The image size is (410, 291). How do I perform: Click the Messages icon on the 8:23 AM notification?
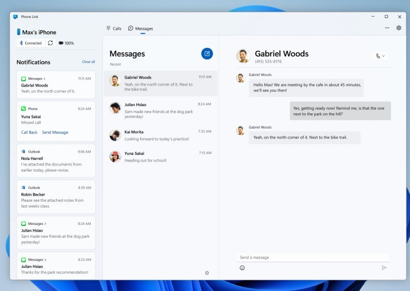[x=24, y=260]
